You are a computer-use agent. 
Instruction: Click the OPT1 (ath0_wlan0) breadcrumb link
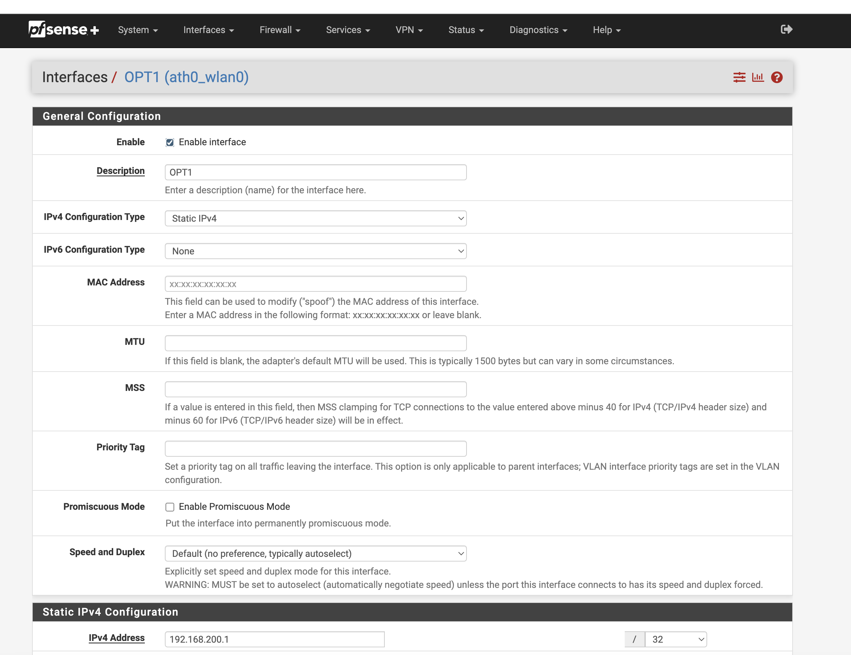pyautogui.click(x=186, y=77)
